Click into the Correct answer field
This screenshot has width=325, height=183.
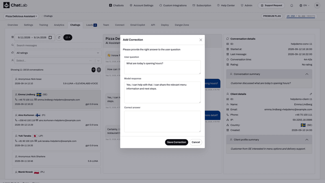[162, 121]
